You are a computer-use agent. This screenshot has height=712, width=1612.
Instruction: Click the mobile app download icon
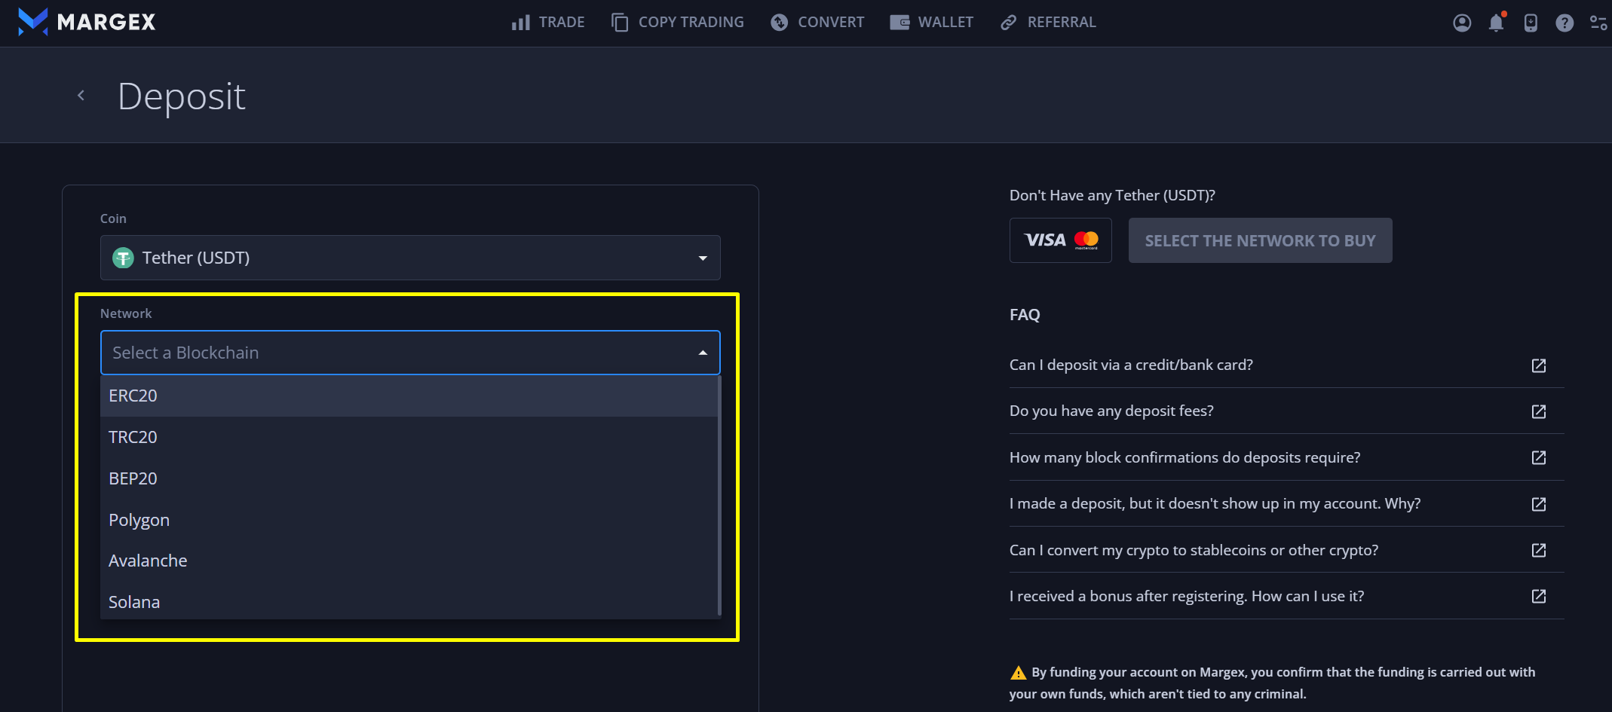pos(1530,23)
